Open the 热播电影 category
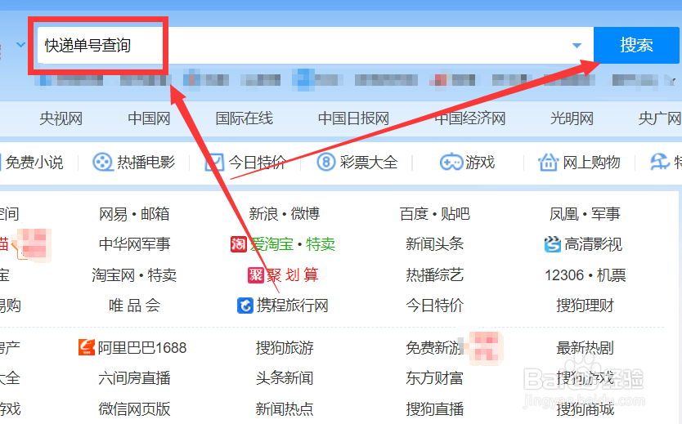 click(146, 163)
